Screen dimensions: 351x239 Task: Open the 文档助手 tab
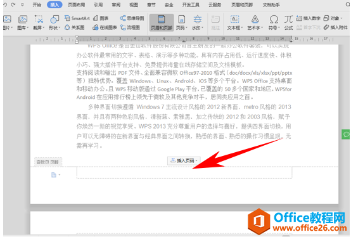point(271,4)
